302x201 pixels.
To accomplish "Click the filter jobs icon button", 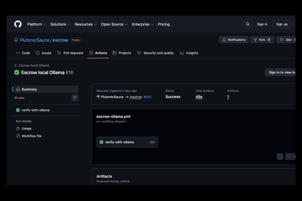I will click(x=75, y=98).
